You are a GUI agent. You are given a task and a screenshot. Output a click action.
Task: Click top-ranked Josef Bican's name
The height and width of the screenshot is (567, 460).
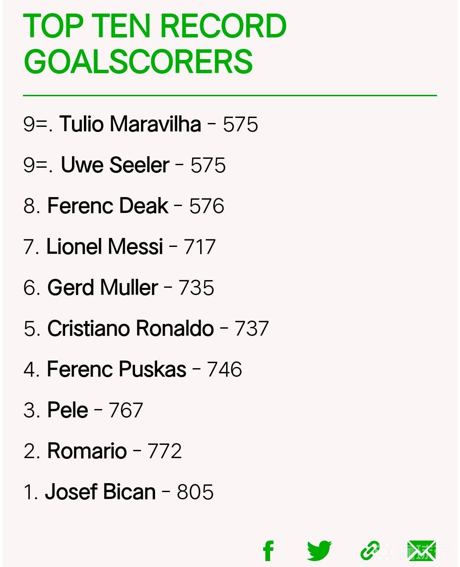(x=101, y=492)
